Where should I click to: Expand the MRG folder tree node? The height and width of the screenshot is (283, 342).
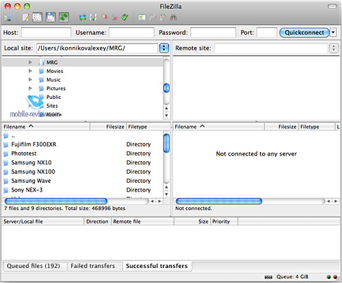pyautogui.click(x=30, y=62)
